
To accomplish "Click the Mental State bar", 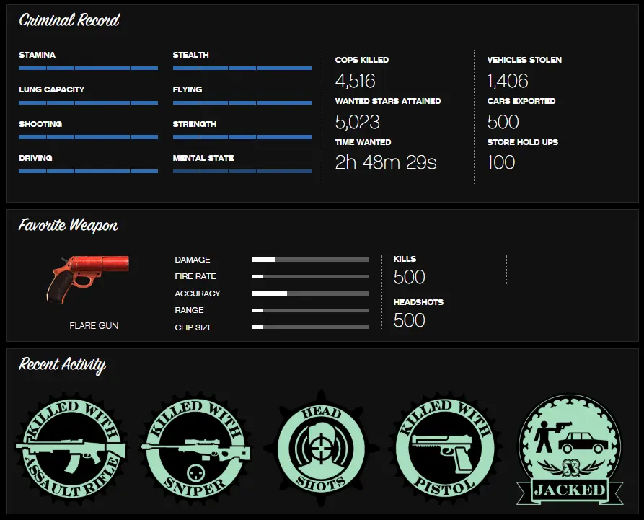I will (x=242, y=171).
